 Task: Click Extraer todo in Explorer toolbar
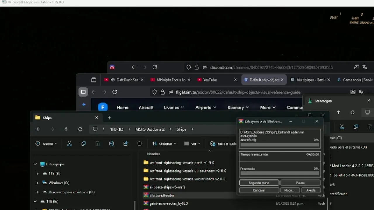(224, 143)
